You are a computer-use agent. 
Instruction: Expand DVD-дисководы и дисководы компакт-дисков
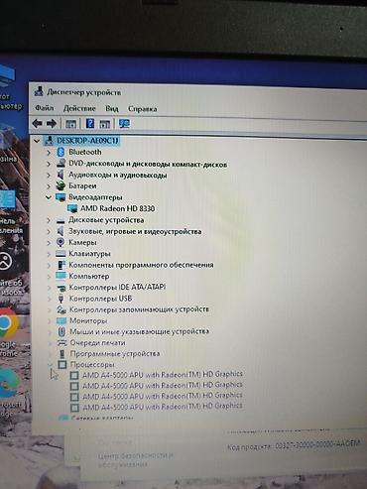click(49, 164)
